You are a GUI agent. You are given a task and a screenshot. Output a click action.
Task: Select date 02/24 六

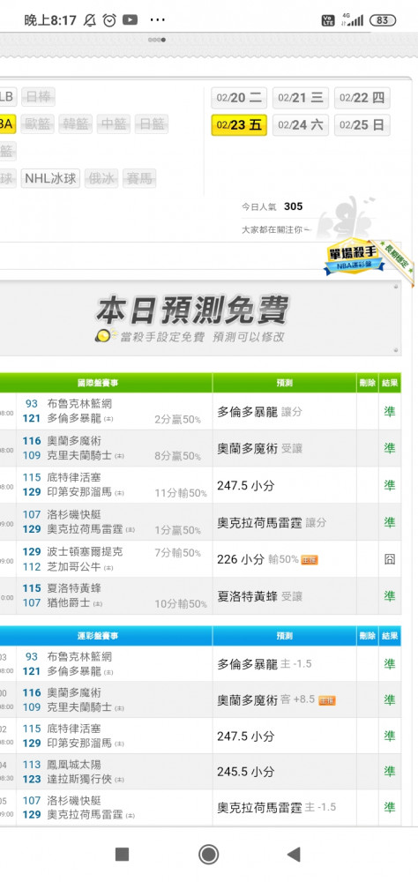click(301, 125)
